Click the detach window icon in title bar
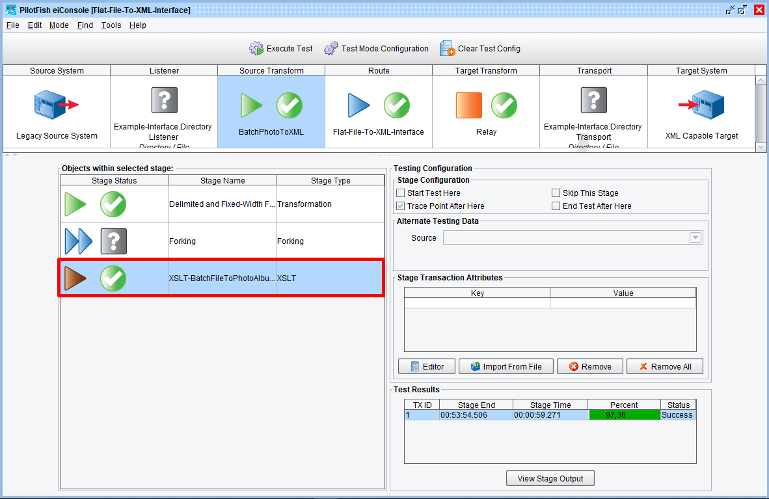This screenshot has width=769, height=499. pos(742,10)
